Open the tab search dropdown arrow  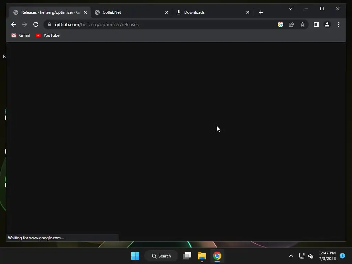[x=290, y=9]
